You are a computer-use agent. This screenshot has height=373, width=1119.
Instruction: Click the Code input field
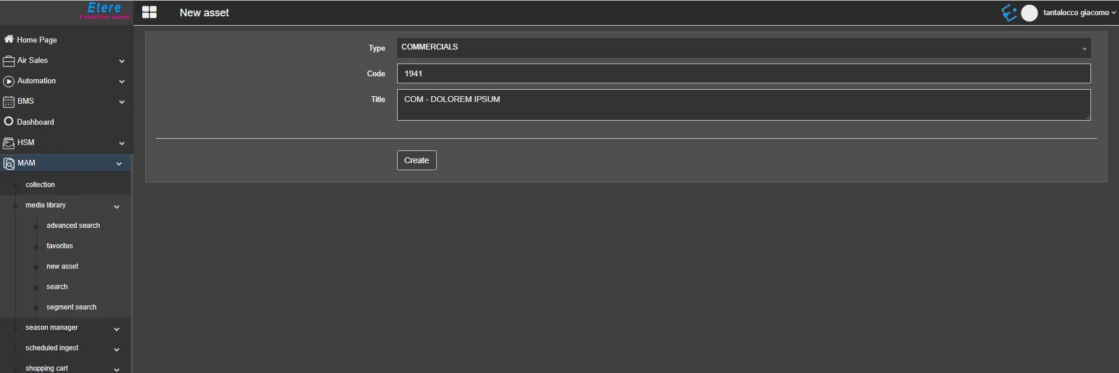point(743,73)
